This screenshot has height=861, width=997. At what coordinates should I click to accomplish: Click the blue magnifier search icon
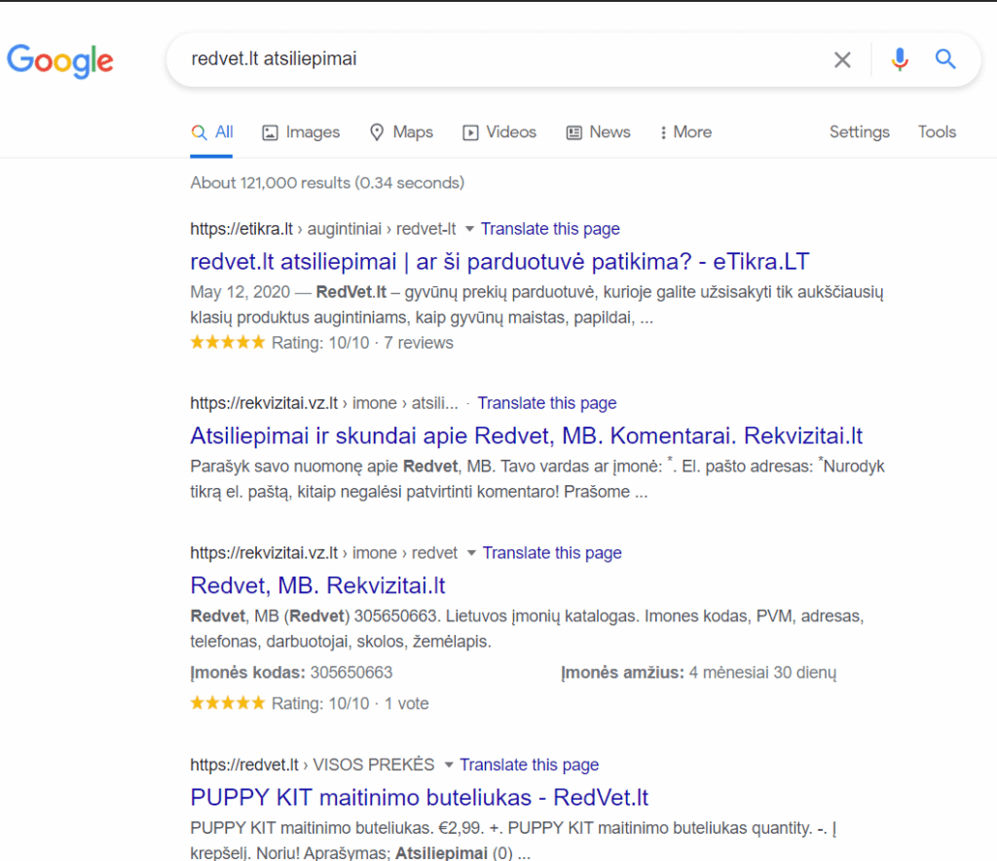point(945,59)
